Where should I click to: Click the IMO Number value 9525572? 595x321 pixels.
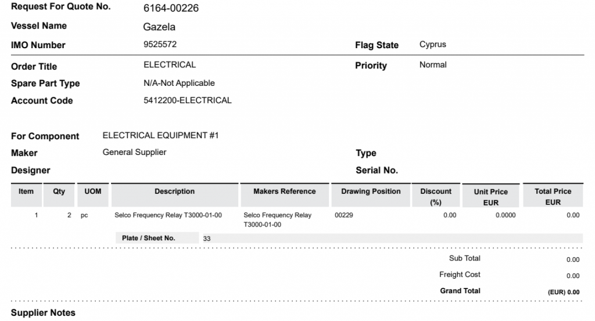click(160, 44)
